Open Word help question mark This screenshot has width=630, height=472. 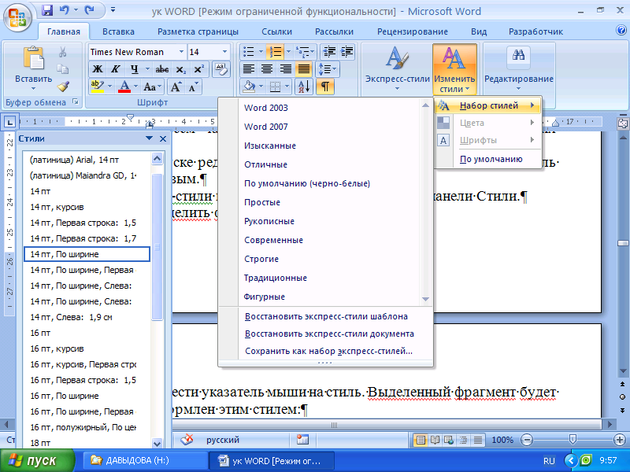tap(621, 30)
